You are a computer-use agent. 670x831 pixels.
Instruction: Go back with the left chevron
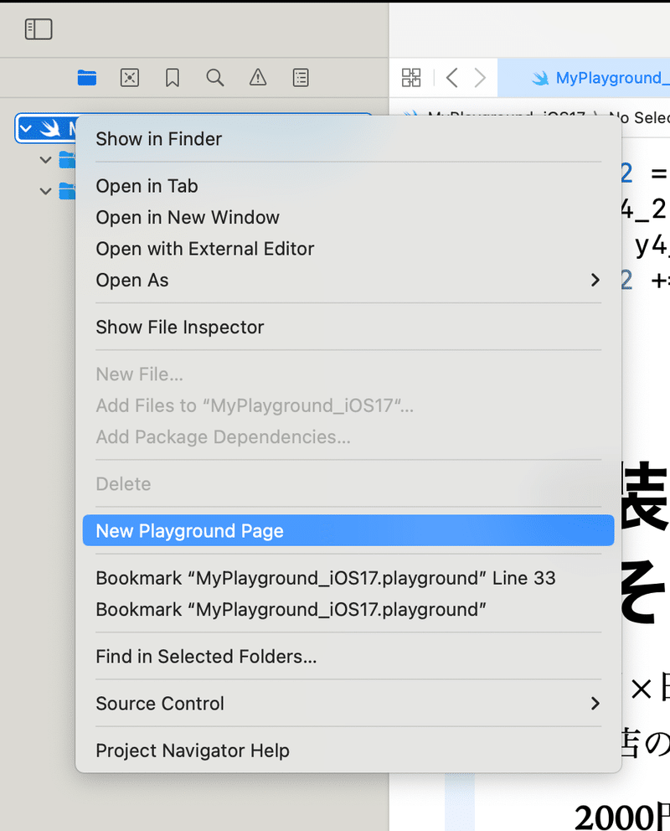pos(451,78)
